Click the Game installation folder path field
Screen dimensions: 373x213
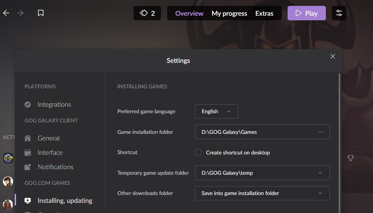(x=262, y=132)
